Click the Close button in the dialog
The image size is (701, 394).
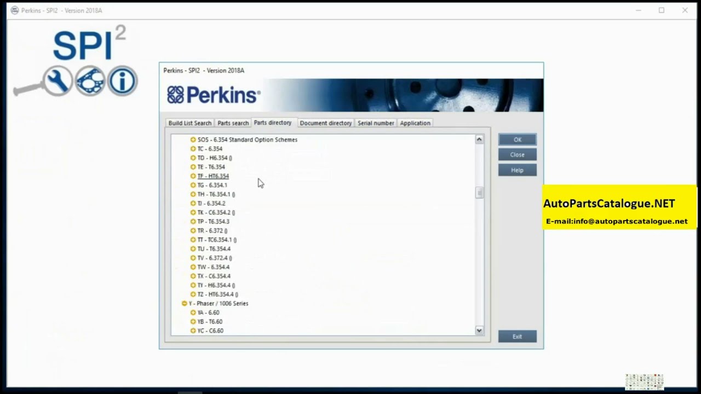(x=518, y=155)
